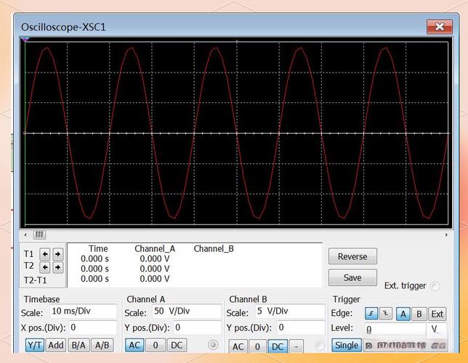Click the T2 cursor left arrow
Viewport: 468px width, 363px height.
point(45,266)
